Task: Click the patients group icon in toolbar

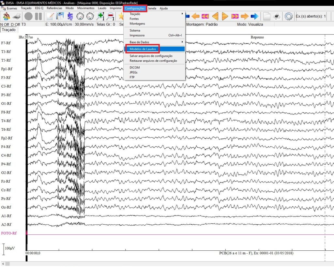Action: pyautogui.click(x=6, y=16)
